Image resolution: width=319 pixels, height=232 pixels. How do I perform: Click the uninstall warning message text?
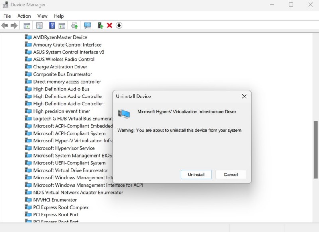[180, 130]
